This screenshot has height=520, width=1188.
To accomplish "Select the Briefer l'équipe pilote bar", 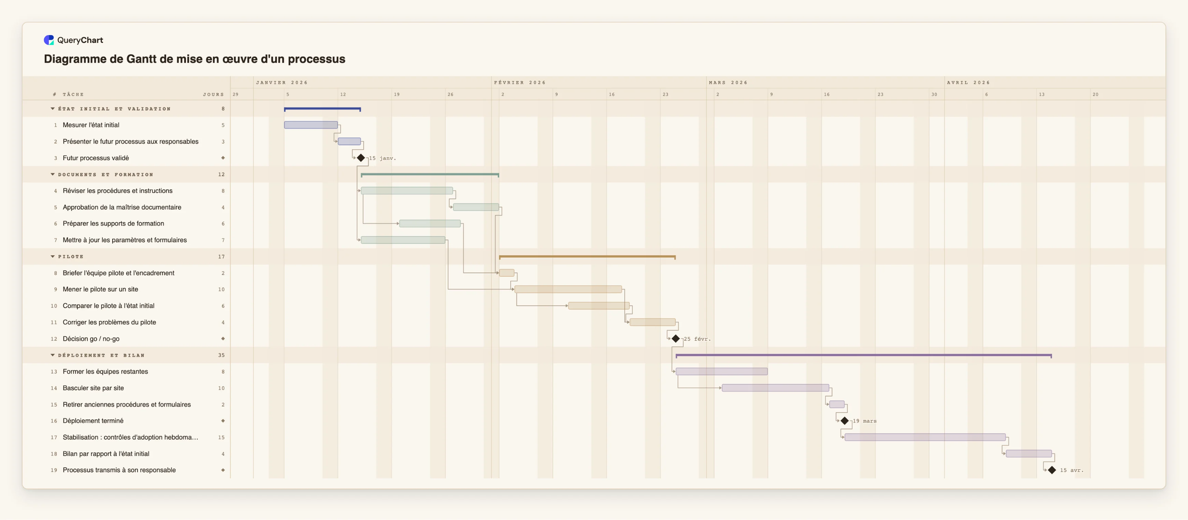I will tap(506, 273).
